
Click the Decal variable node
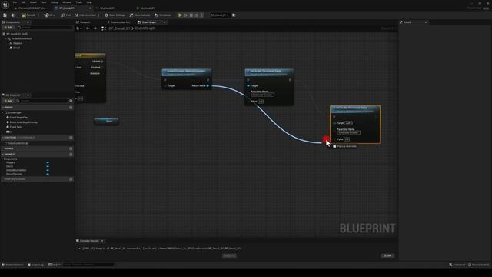(x=107, y=122)
